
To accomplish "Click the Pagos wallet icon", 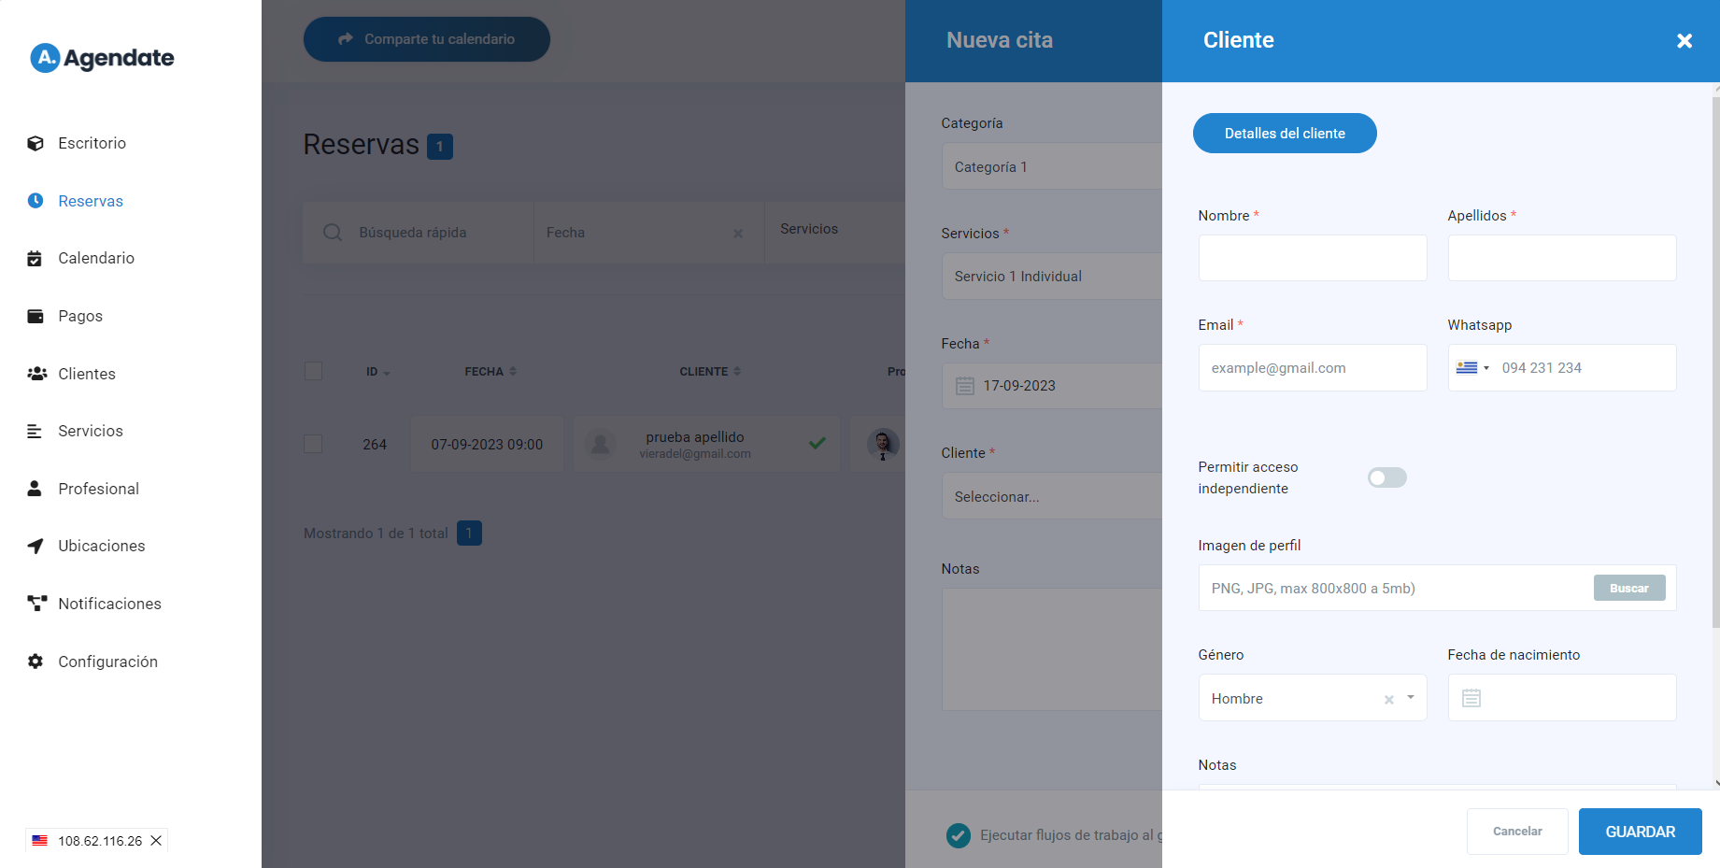I will [x=36, y=316].
